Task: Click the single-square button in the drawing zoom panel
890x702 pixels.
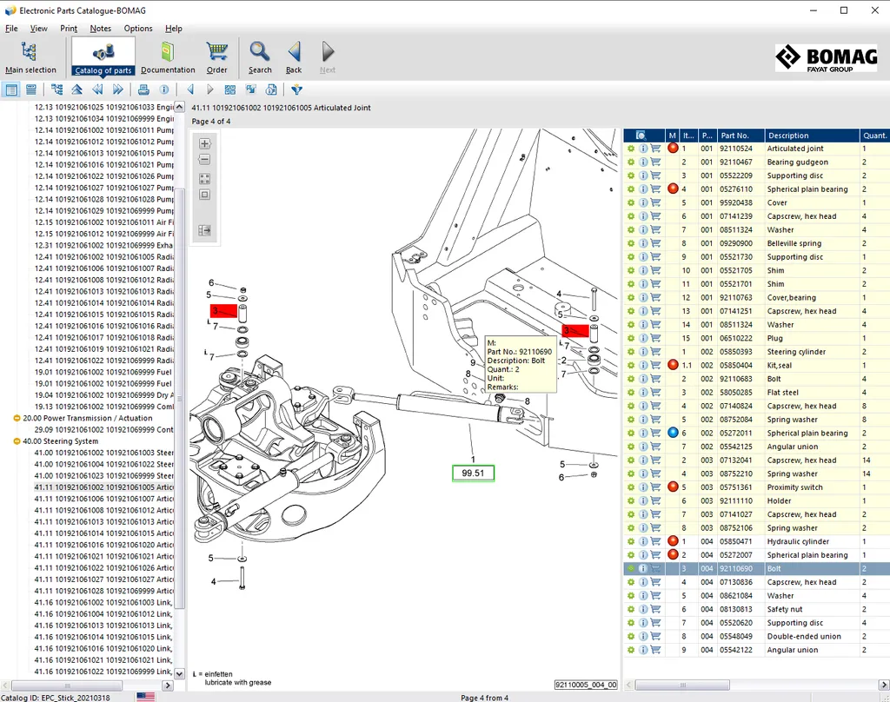Action: coord(205,195)
